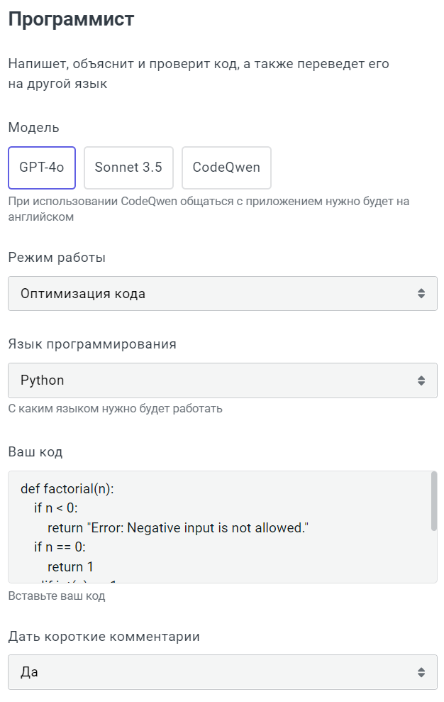Click the arrows icon in 'Оптимизация кода' select
The image size is (444, 702).
coord(421,293)
